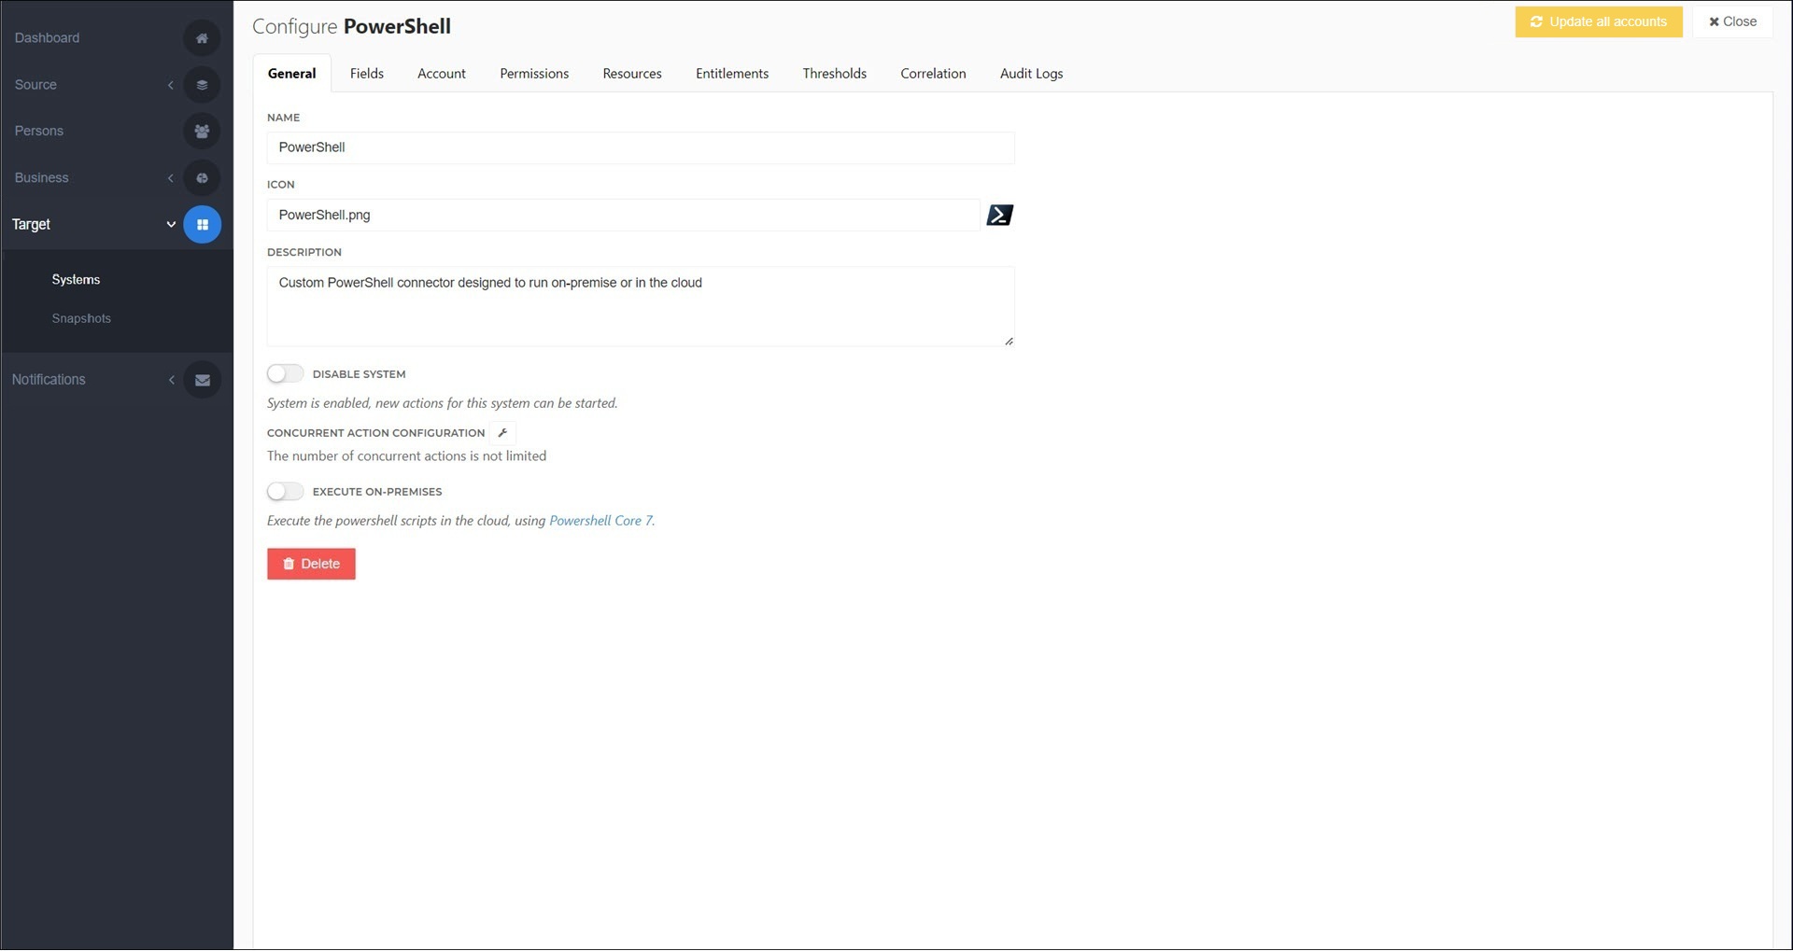1793x951 pixels.
Task: Switch to the Fields tab
Action: coord(367,74)
